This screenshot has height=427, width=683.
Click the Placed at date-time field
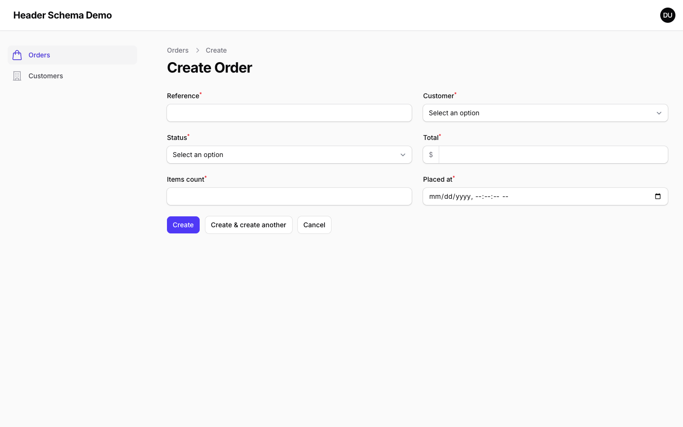[x=545, y=196]
